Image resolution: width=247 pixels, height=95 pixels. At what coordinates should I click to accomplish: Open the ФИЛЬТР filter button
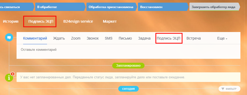click(x=229, y=89)
